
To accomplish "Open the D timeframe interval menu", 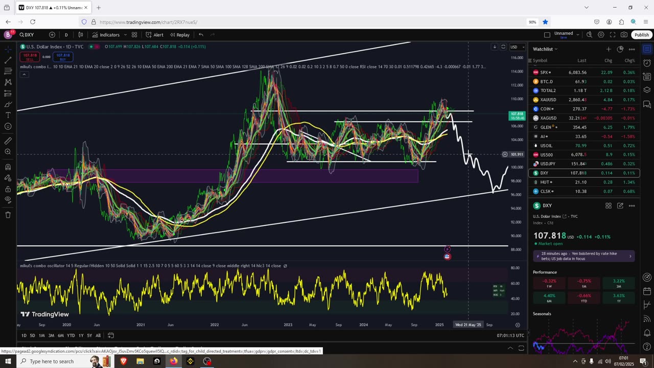I will [x=66, y=35].
